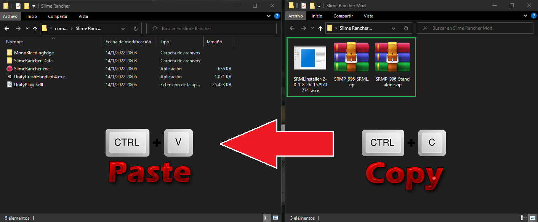Go back in Slime Rancher window
The image size is (538, 222).
pos(7,29)
